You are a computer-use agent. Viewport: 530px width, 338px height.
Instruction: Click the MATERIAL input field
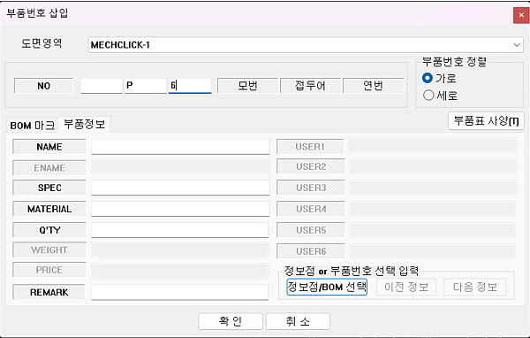180,209
